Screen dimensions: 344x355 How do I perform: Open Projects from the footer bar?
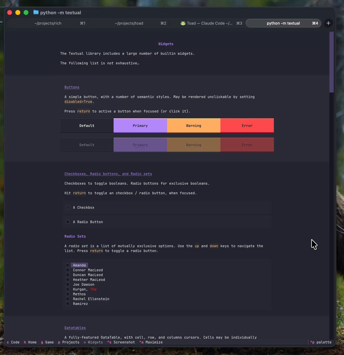pyautogui.click(x=69, y=342)
